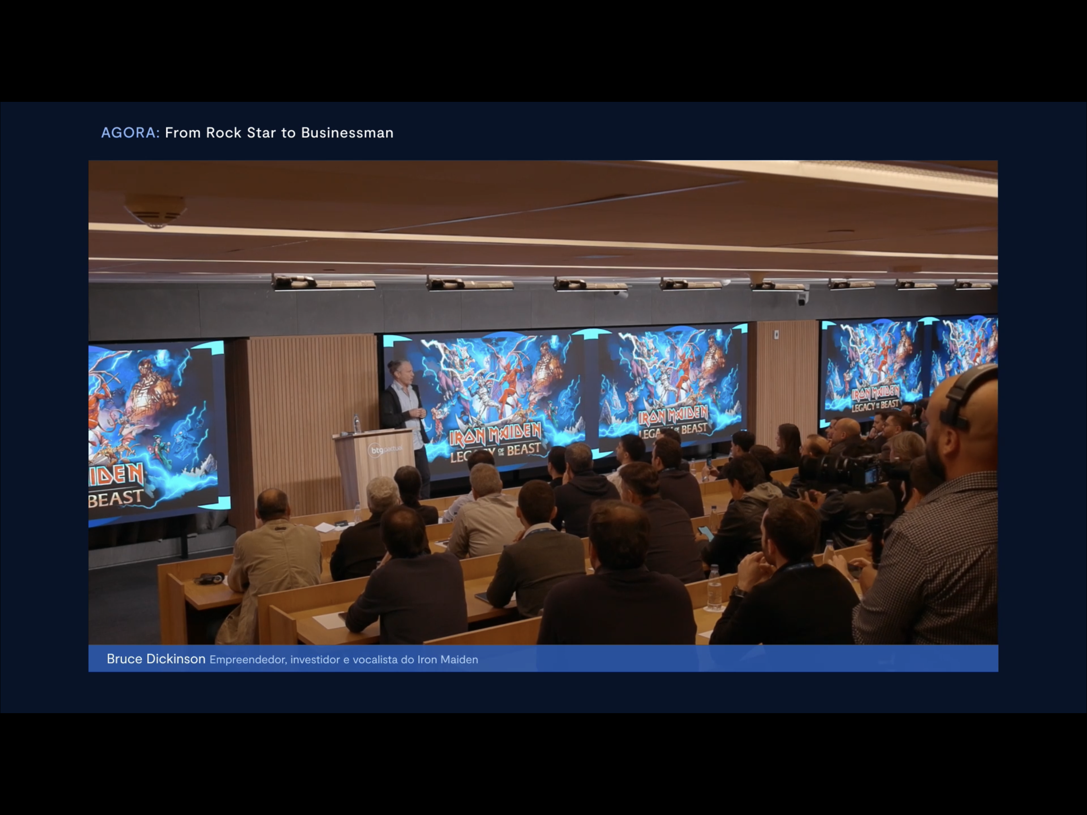The image size is (1087, 815).
Task: Click the water bottle on top of the podium
Action: (357, 424)
